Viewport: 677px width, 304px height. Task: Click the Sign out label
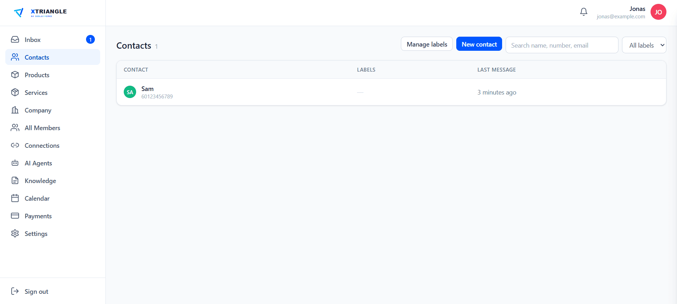click(x=36, y=292)
